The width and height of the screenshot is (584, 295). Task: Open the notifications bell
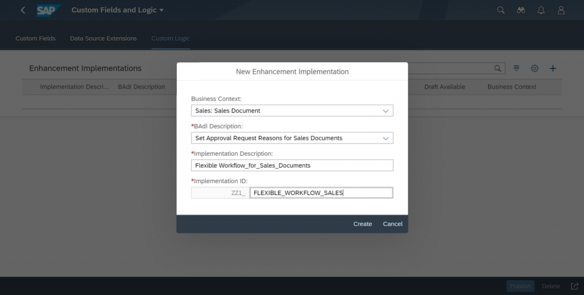(x=541, y=10)
